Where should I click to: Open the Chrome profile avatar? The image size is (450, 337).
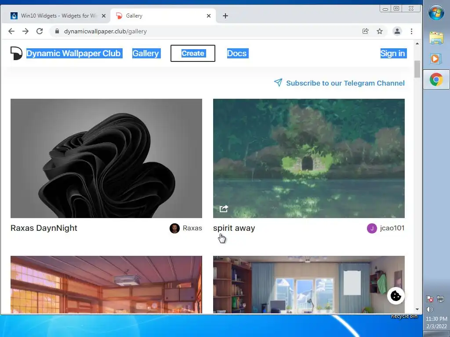click(397, 31)
